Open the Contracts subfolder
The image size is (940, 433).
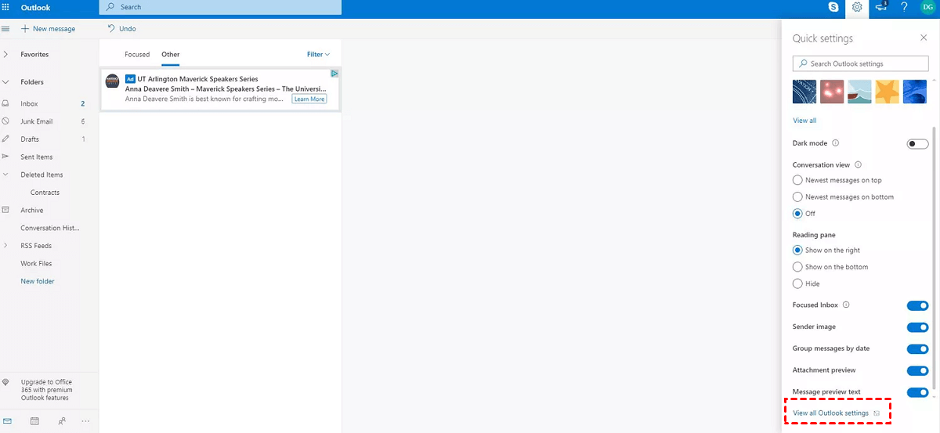45,193
